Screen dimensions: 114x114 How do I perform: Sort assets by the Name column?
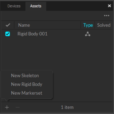point(24,25)
